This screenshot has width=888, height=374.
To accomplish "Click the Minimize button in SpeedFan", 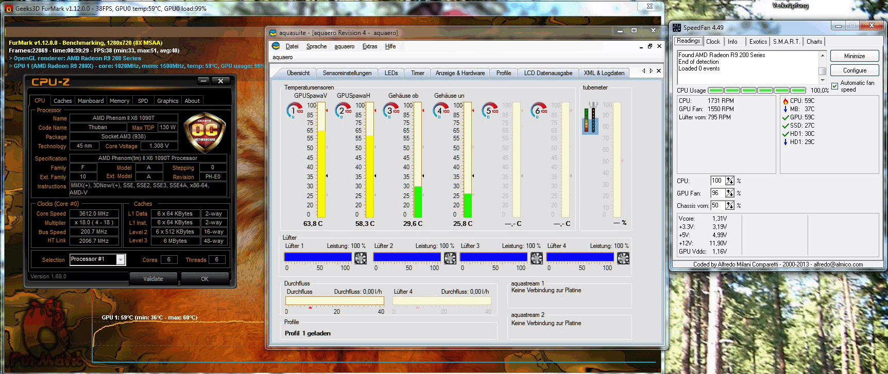I will [x=855, y=56].
